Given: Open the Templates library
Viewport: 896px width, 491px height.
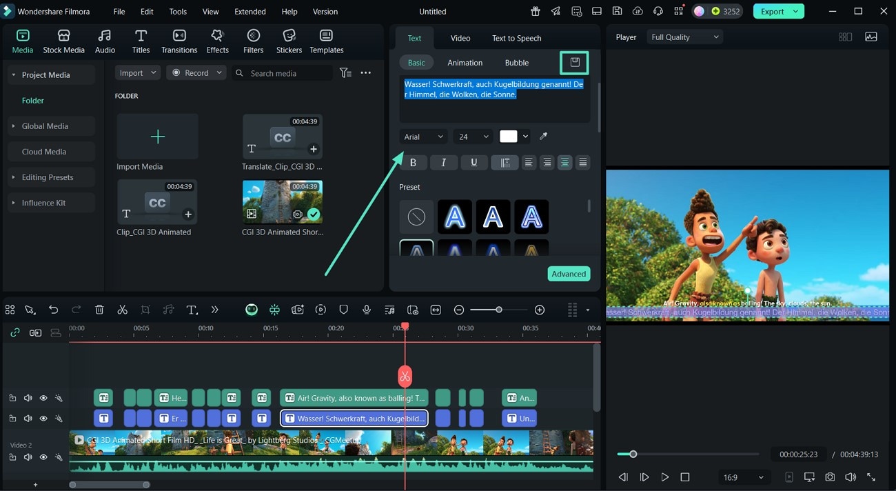Looking at the screenshot, I should coord(327,41).
